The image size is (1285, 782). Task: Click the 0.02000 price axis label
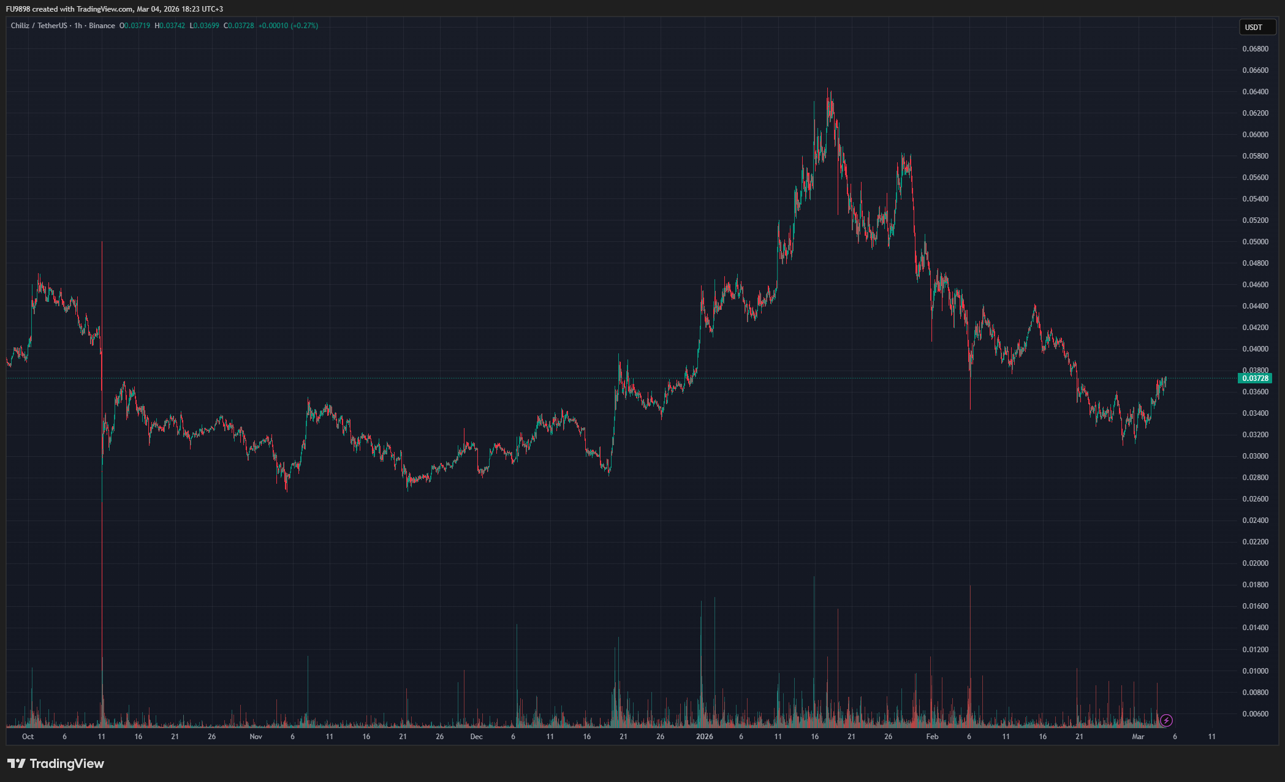pos(1255,563)
